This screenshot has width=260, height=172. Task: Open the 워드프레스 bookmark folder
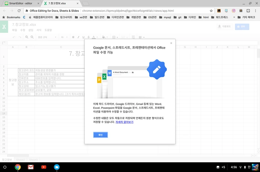[220, 17]
